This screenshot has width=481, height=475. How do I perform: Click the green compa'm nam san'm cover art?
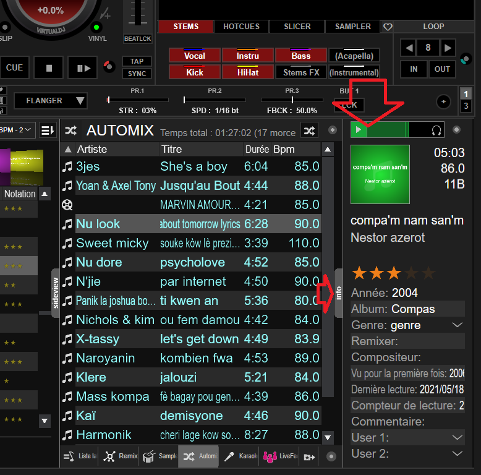(380, 174)
